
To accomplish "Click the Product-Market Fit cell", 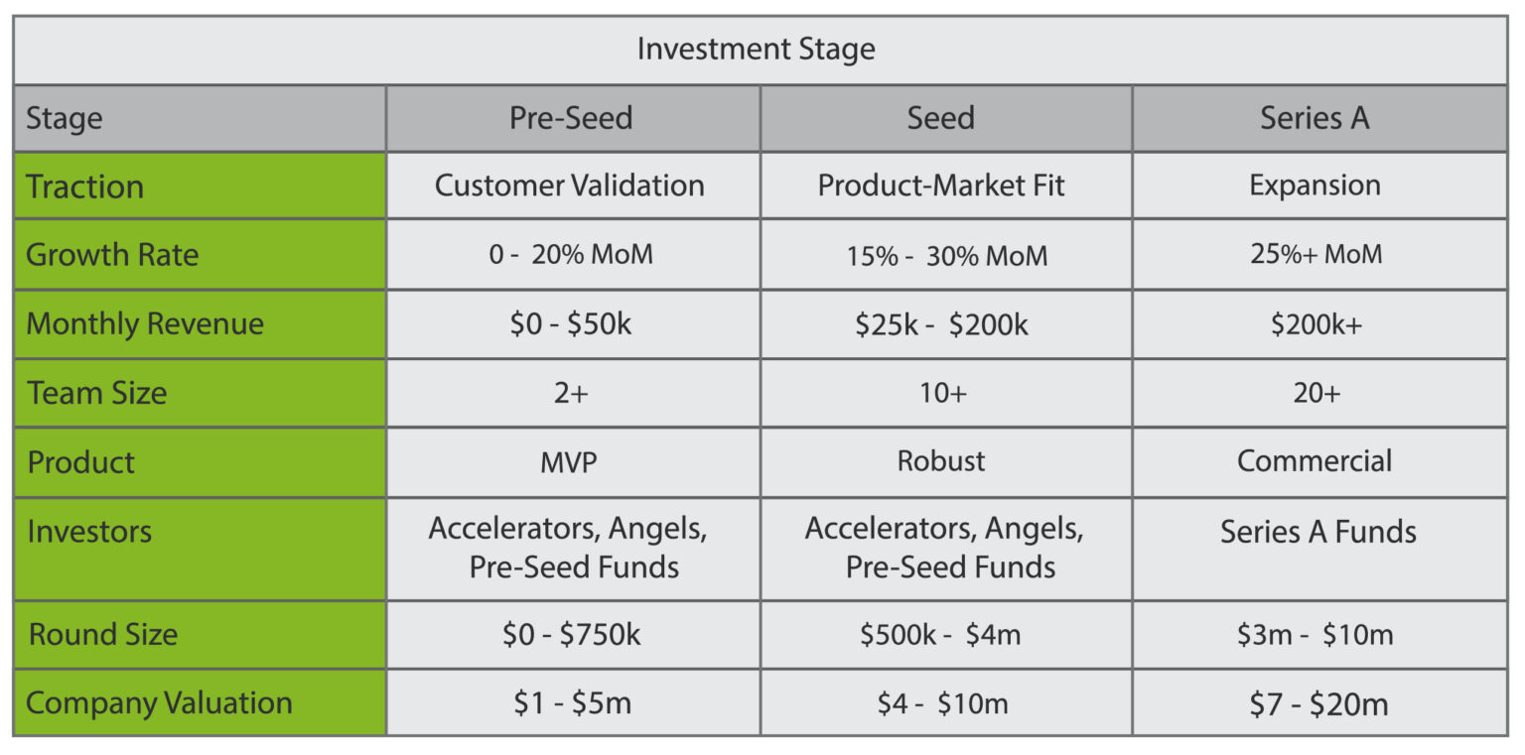I will (941, 186).
